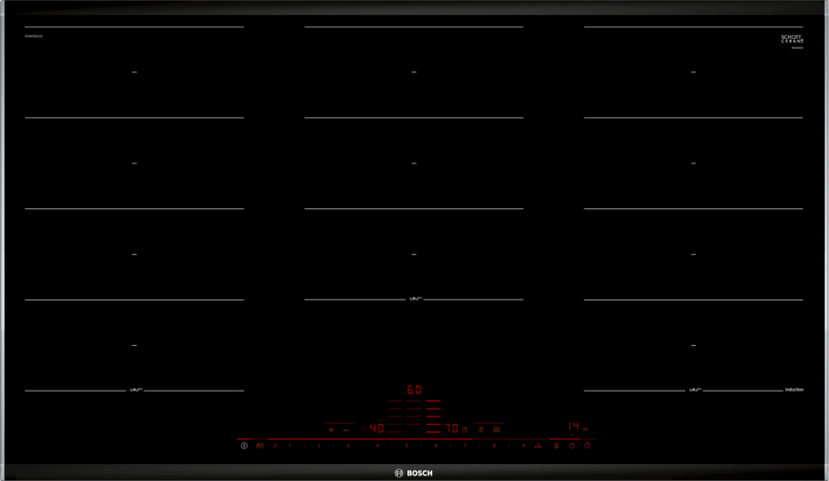Select the highlighted right bar-column zone indicator

pos(433,416)
